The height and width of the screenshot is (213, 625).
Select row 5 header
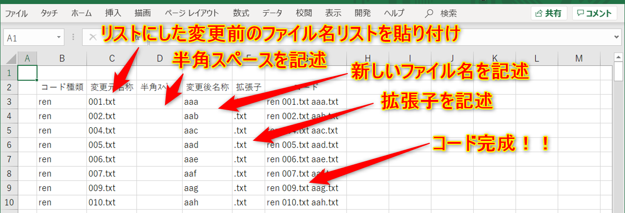(9, 131)
